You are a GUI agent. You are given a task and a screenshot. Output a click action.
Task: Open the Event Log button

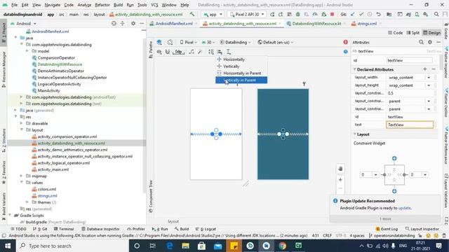tap(387, 229)
